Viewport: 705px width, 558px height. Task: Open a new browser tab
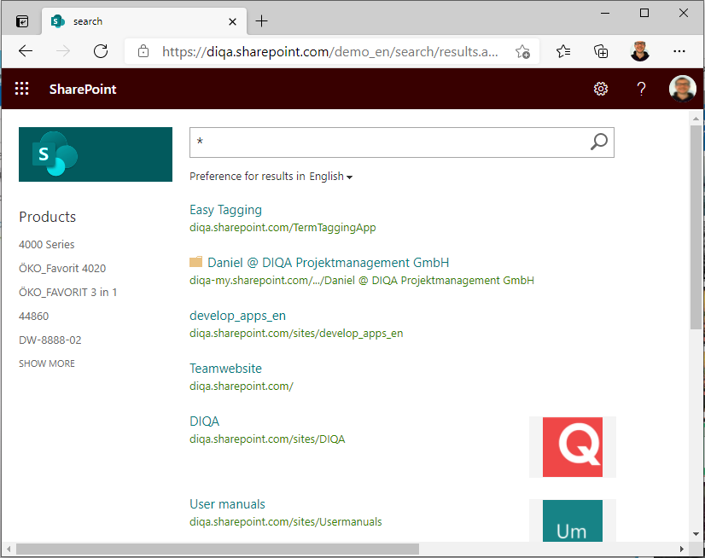[x=261, y=21]
